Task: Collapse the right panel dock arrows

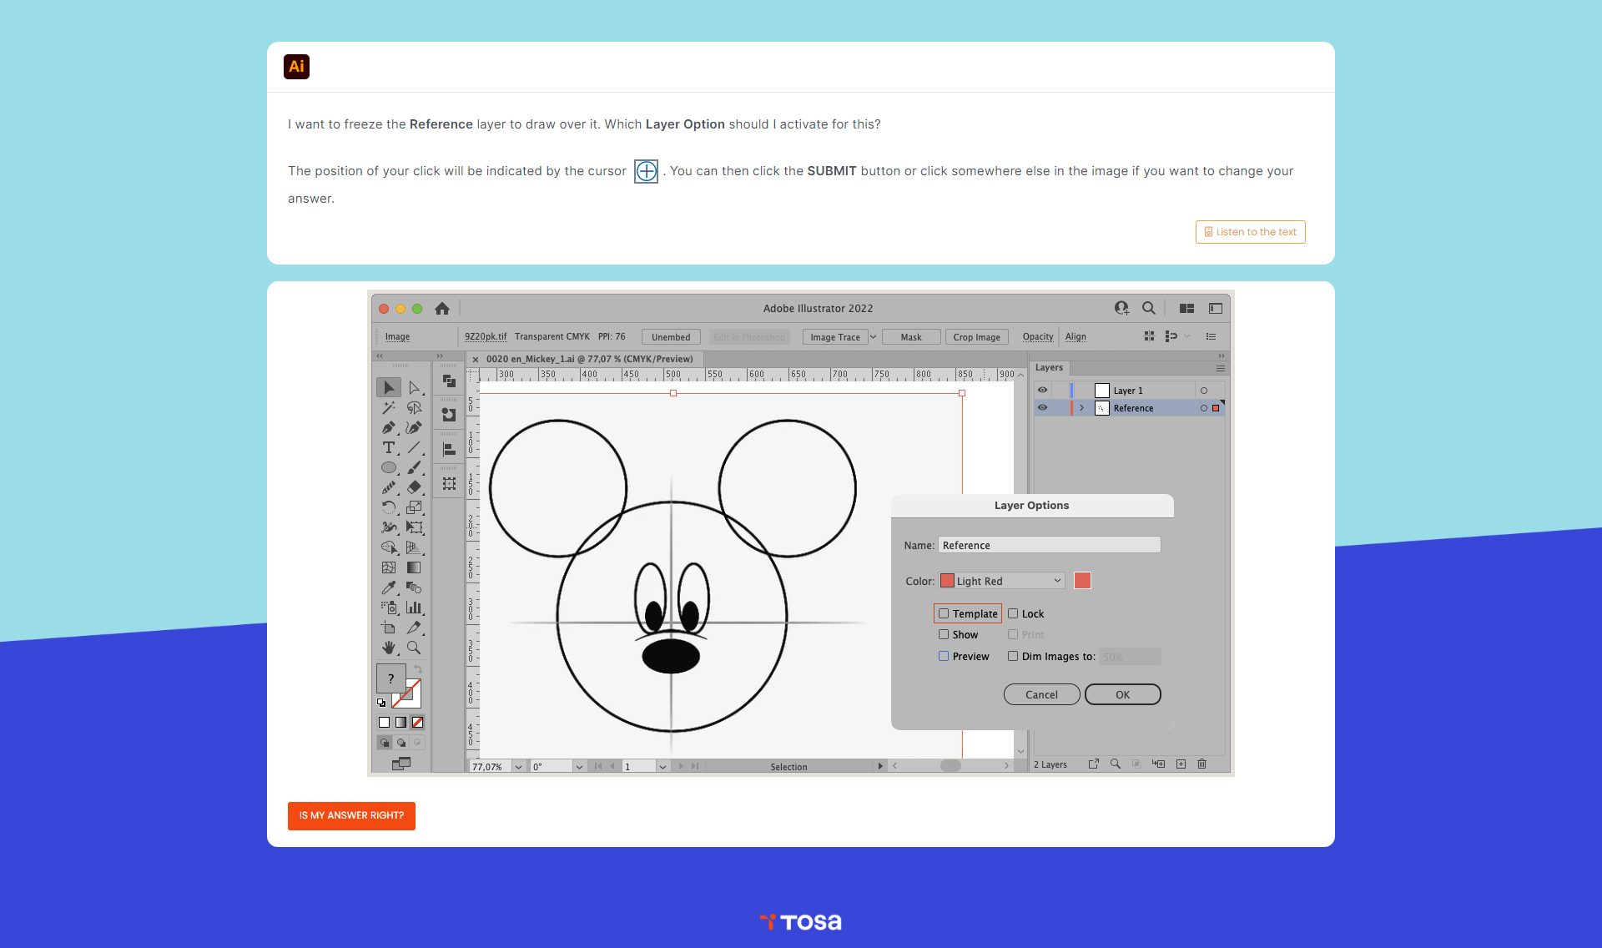Action: (1222, 356)
